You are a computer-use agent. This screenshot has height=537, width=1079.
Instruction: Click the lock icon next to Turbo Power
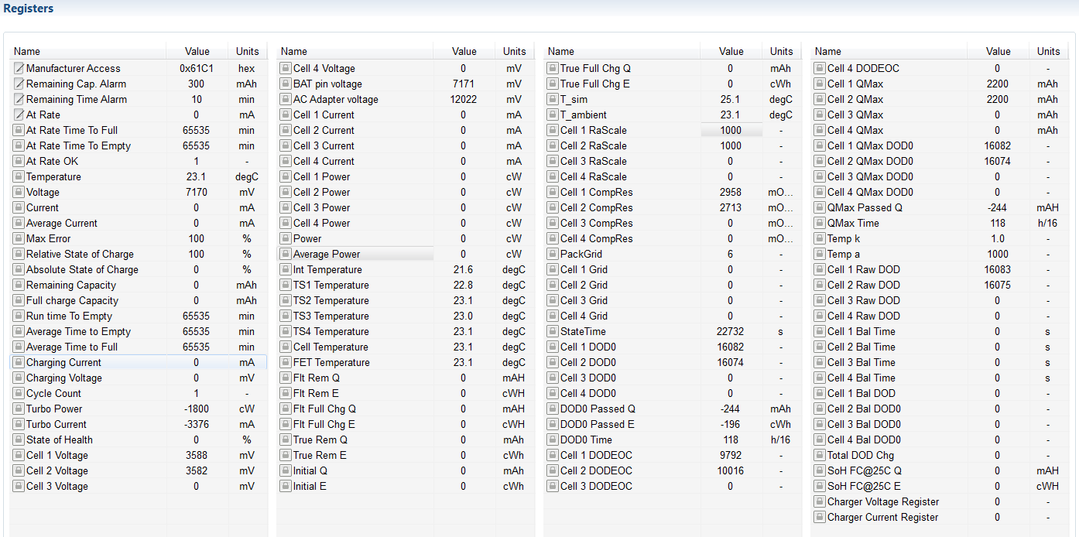tap(19, 409)
